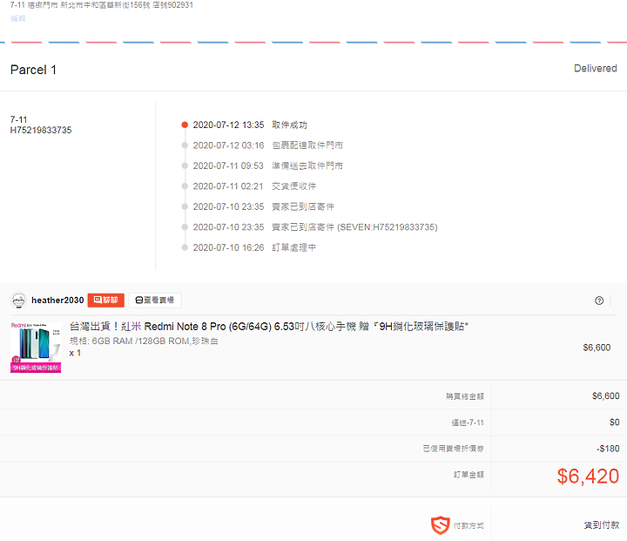Click 查看賣場 view shop button
The width and height of the screenshot is (627, 541).
coord(155,300)
